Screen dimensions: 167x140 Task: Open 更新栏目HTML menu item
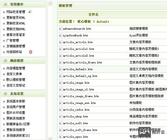(x=16, y=23)
